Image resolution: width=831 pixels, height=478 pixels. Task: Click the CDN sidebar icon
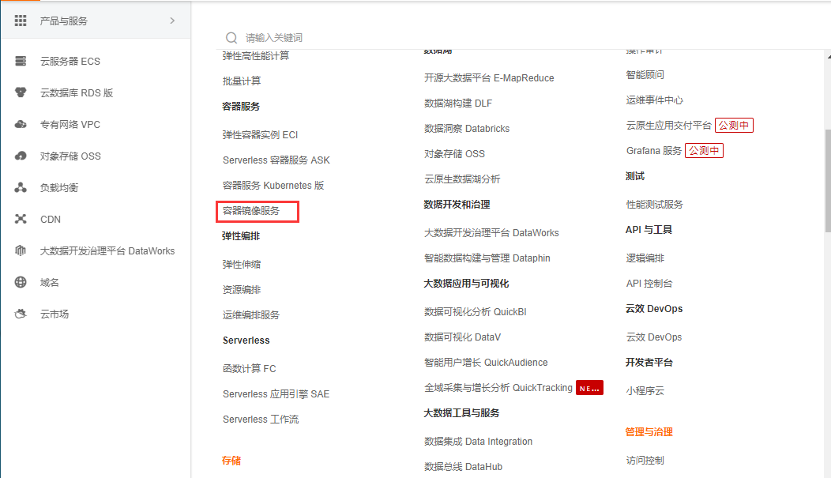[21, 219]
